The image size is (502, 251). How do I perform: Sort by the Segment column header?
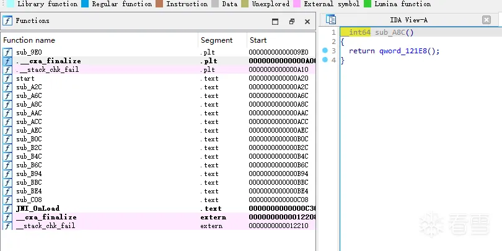(222, 40)
